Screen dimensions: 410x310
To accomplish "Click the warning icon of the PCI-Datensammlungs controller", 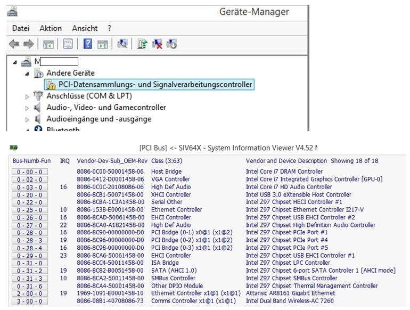I will tap(51, 85).
